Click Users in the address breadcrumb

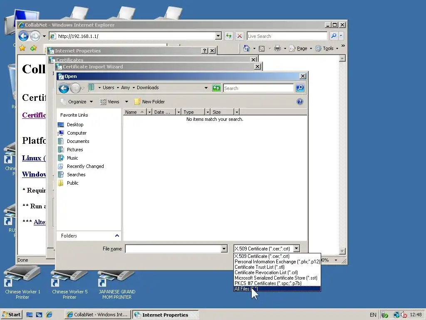[108, 87]
